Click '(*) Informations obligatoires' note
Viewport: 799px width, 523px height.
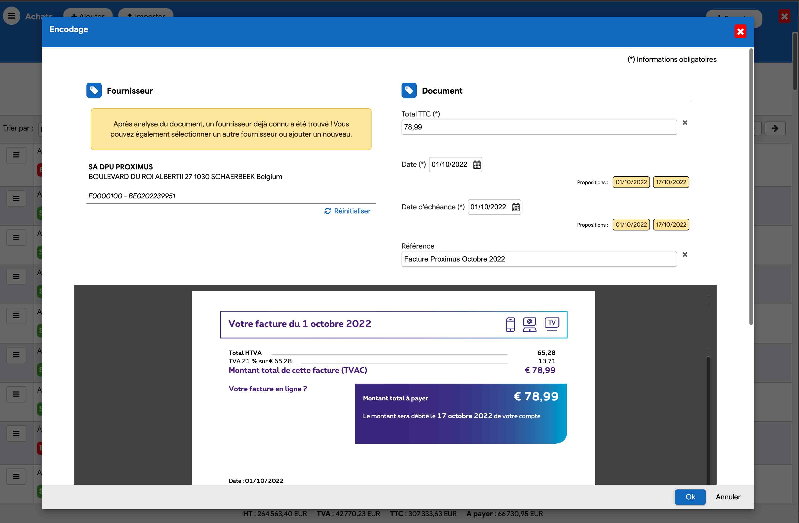(x=672, y=60)
